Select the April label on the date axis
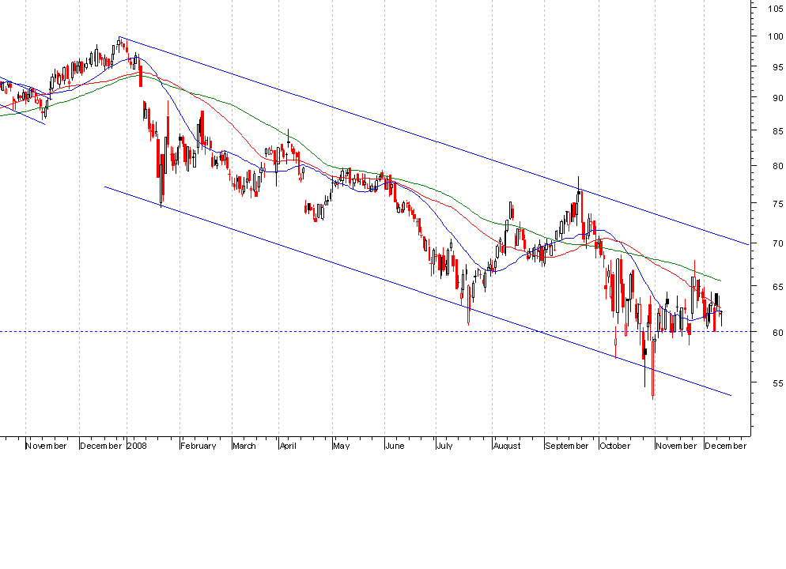Screen dimensions: 786x569 [x=289, y=446]
